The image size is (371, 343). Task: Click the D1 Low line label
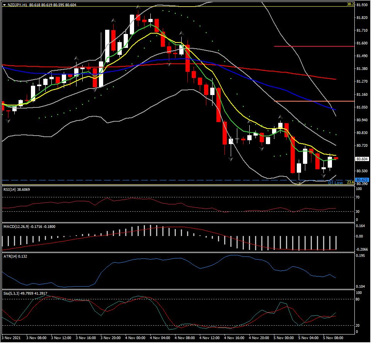tap(335, 183)
